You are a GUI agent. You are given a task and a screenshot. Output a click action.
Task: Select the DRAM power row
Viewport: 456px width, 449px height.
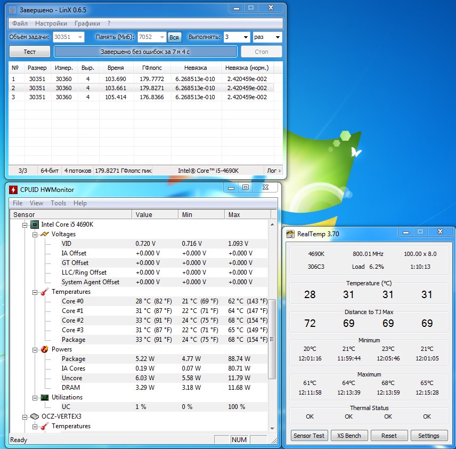click(x=164, y=388)
